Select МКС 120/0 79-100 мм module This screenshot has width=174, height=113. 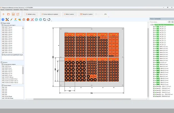tap(8, 77)
